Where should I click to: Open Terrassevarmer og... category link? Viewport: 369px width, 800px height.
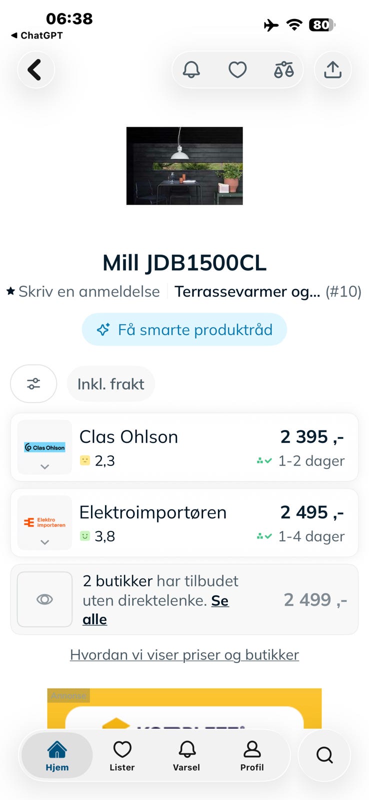click(x=247, y=291)
